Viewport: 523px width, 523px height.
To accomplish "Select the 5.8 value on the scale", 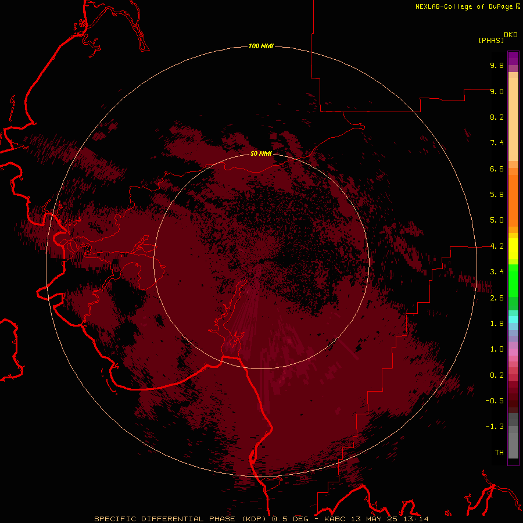I will click(497, 195).
